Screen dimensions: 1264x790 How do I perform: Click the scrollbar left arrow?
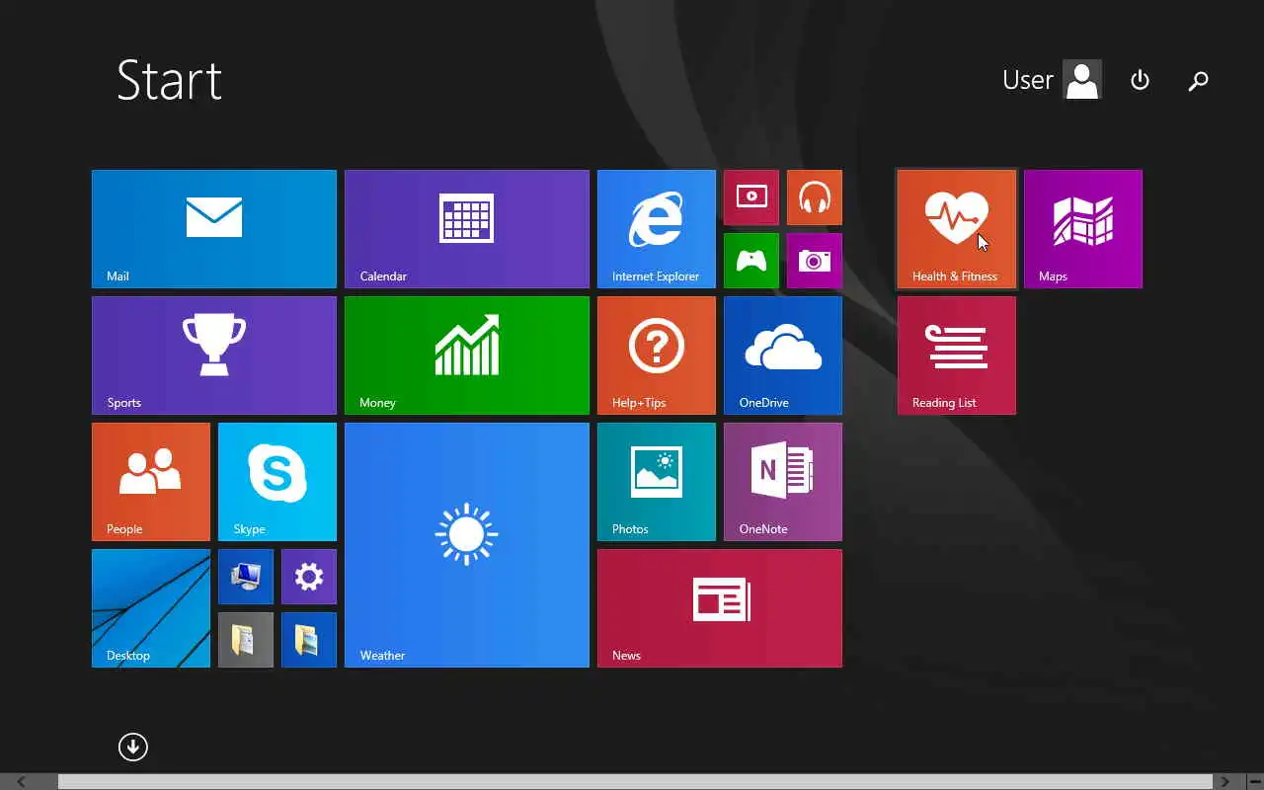pos(22,782)
